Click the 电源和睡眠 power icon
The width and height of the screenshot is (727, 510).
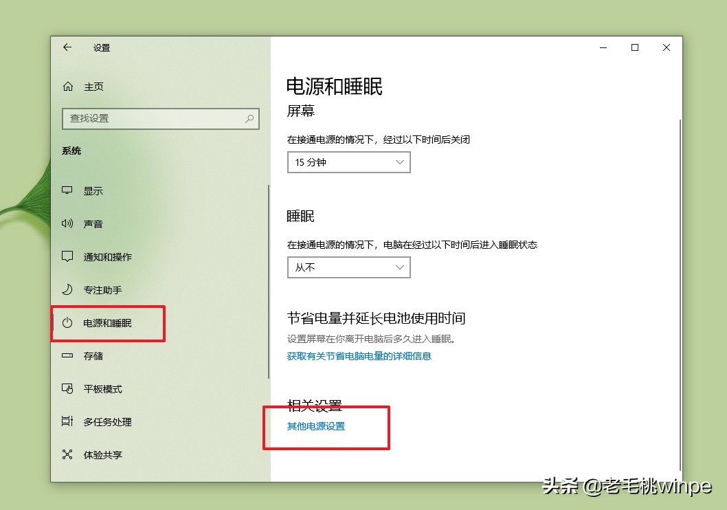click(67, 323)
